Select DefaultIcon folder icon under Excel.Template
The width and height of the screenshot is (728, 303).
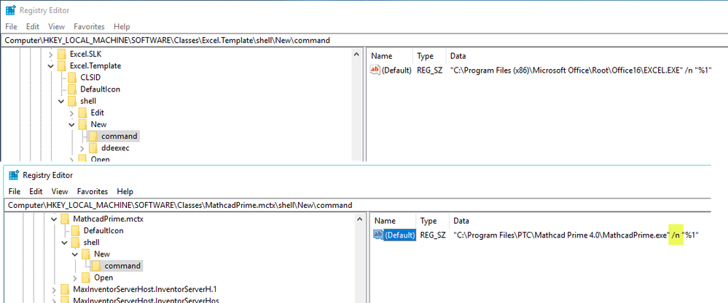coord(72,89)
